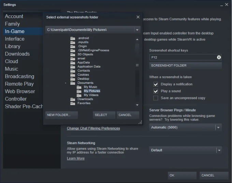Image resolution: width=232 pixels, height=183 pixels.
Task: Click the 3D Objects folder icon
Action: (72, 55)
